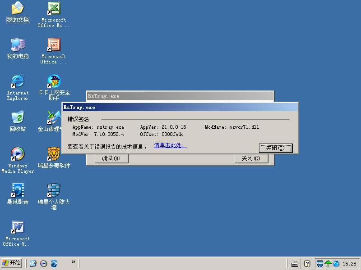361x270 pixels.
Task: Select the 卡卡上网安全助手 desktop icon
Action: point(54,81)
